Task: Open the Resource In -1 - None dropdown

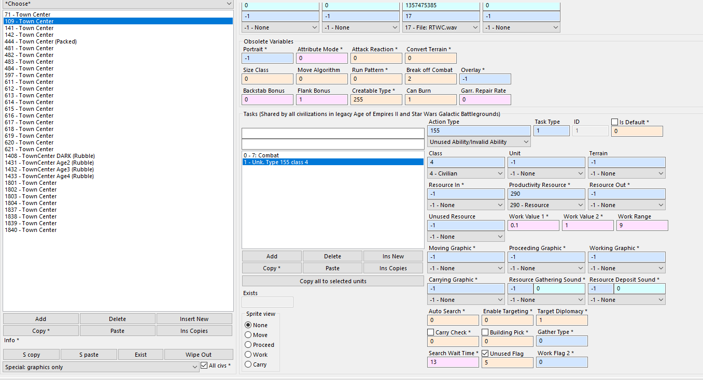Action: [466, 205]
